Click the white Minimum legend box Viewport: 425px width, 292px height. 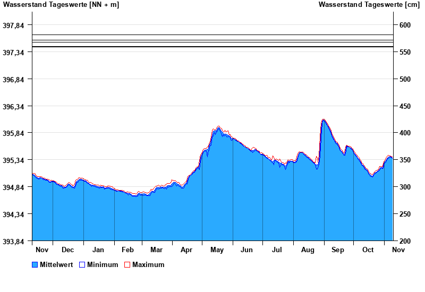click(x=82, y=265)
